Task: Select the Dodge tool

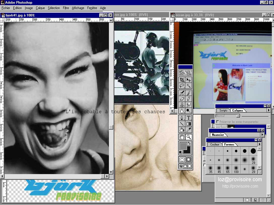Action: pyautogui.click(x=189, y=111)
